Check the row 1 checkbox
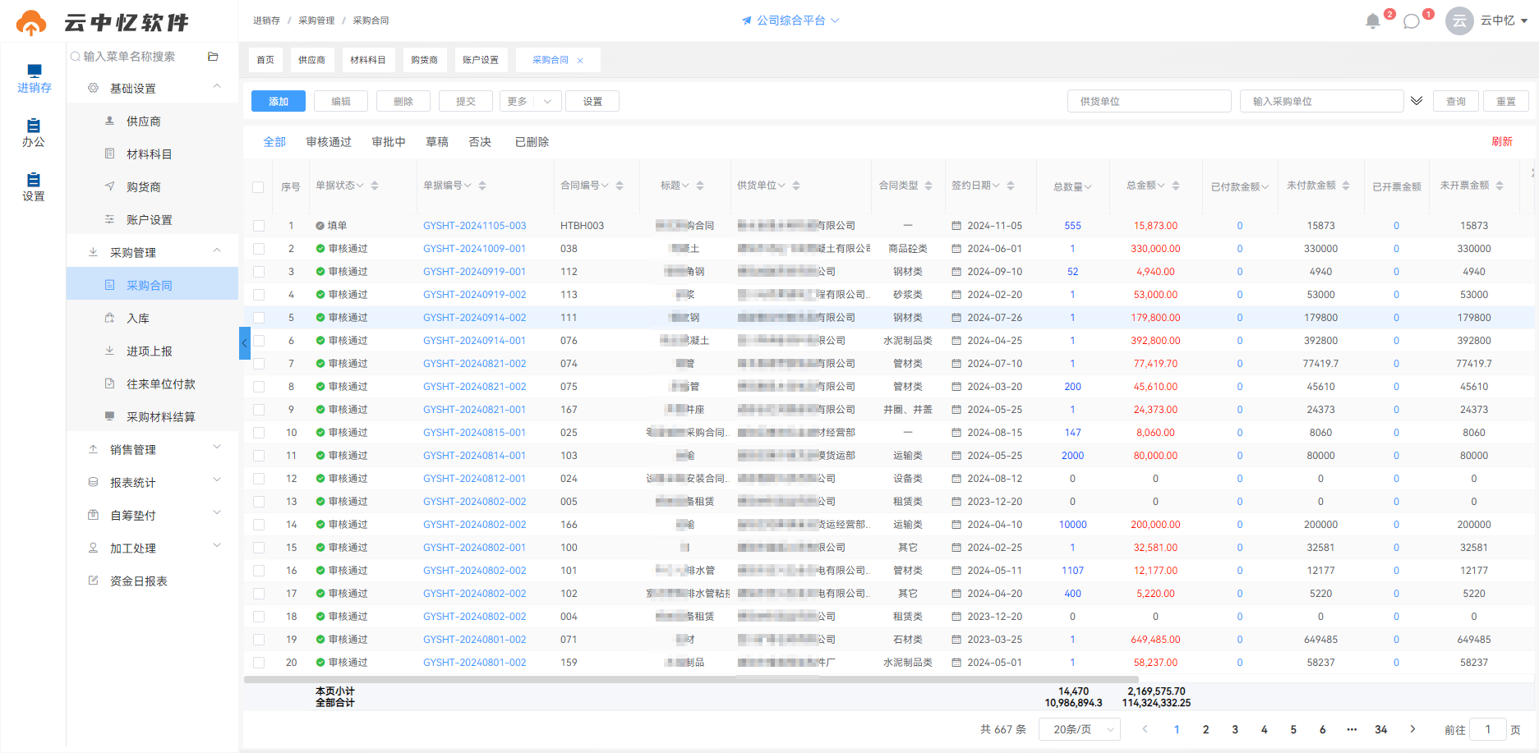 click(259, 226)
